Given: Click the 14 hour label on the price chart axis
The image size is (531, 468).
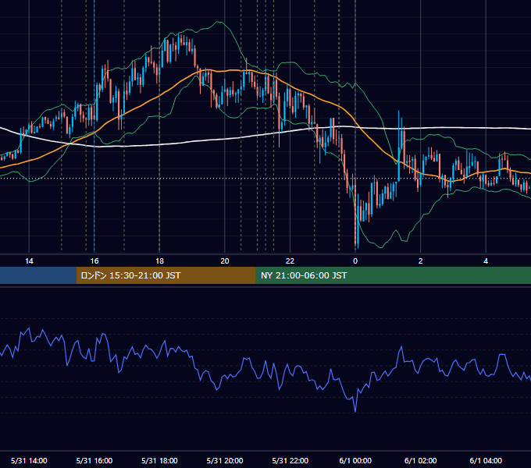Looking at the screenshot, I should [x=29, y=261].
